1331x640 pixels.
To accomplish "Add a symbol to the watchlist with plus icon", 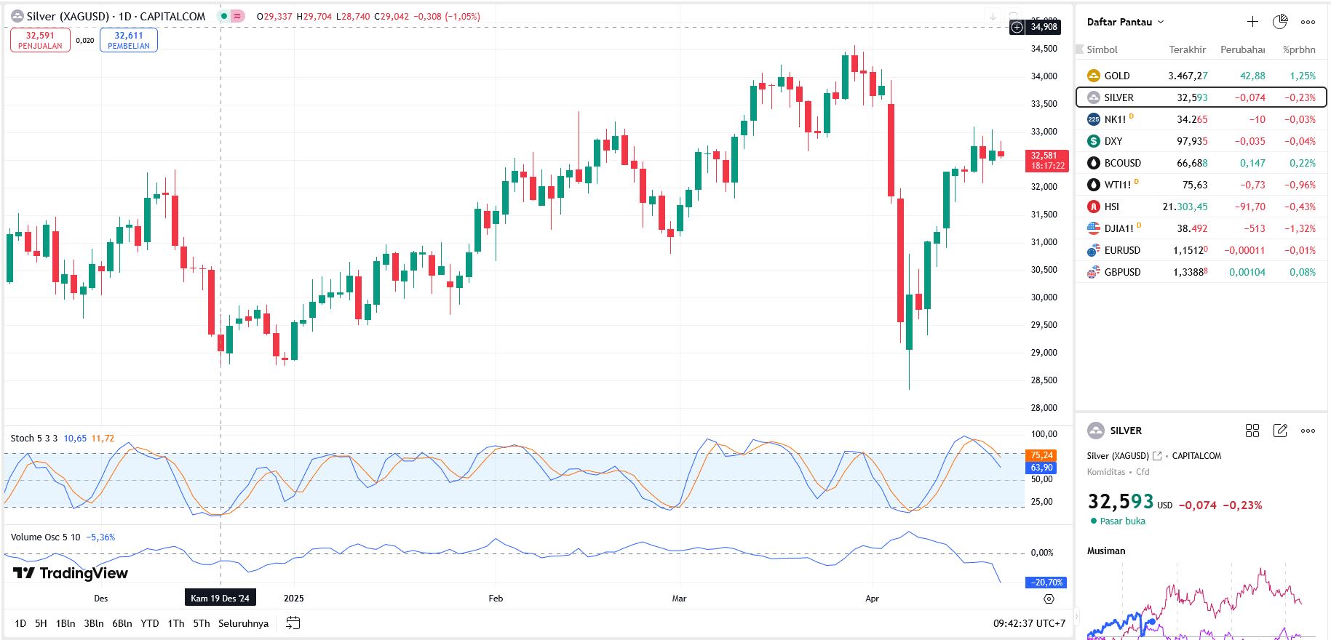I will coord(1252,22).
